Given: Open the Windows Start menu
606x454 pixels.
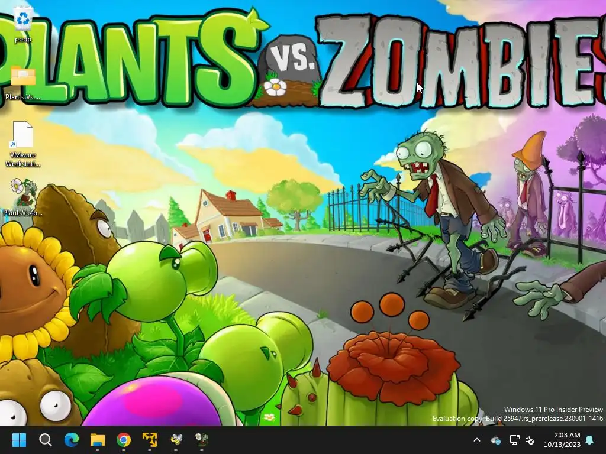Looking at the screenshot, I should pos(19,440).
